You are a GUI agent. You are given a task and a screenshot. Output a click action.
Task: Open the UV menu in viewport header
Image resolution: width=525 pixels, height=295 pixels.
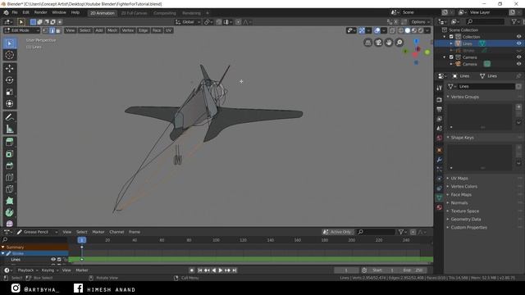168,30
